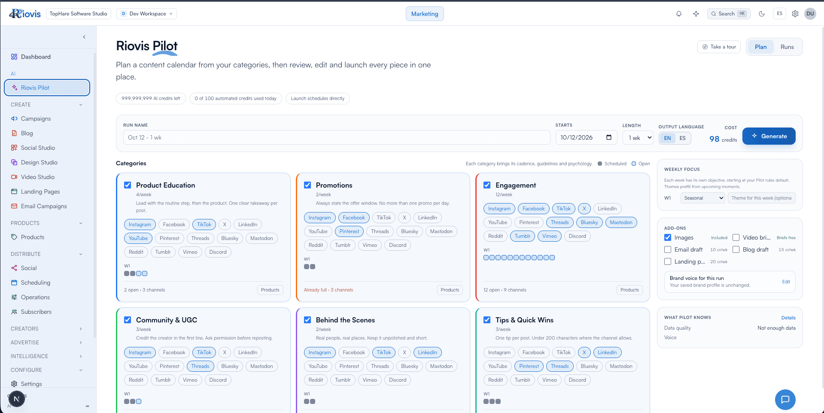Open Landing Pages icon
824x413 pixels.
pyautogui.click(x=14, y=191)
